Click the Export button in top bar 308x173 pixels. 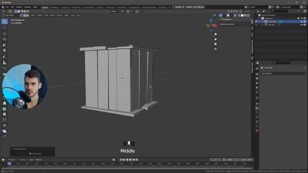[178, 7]
